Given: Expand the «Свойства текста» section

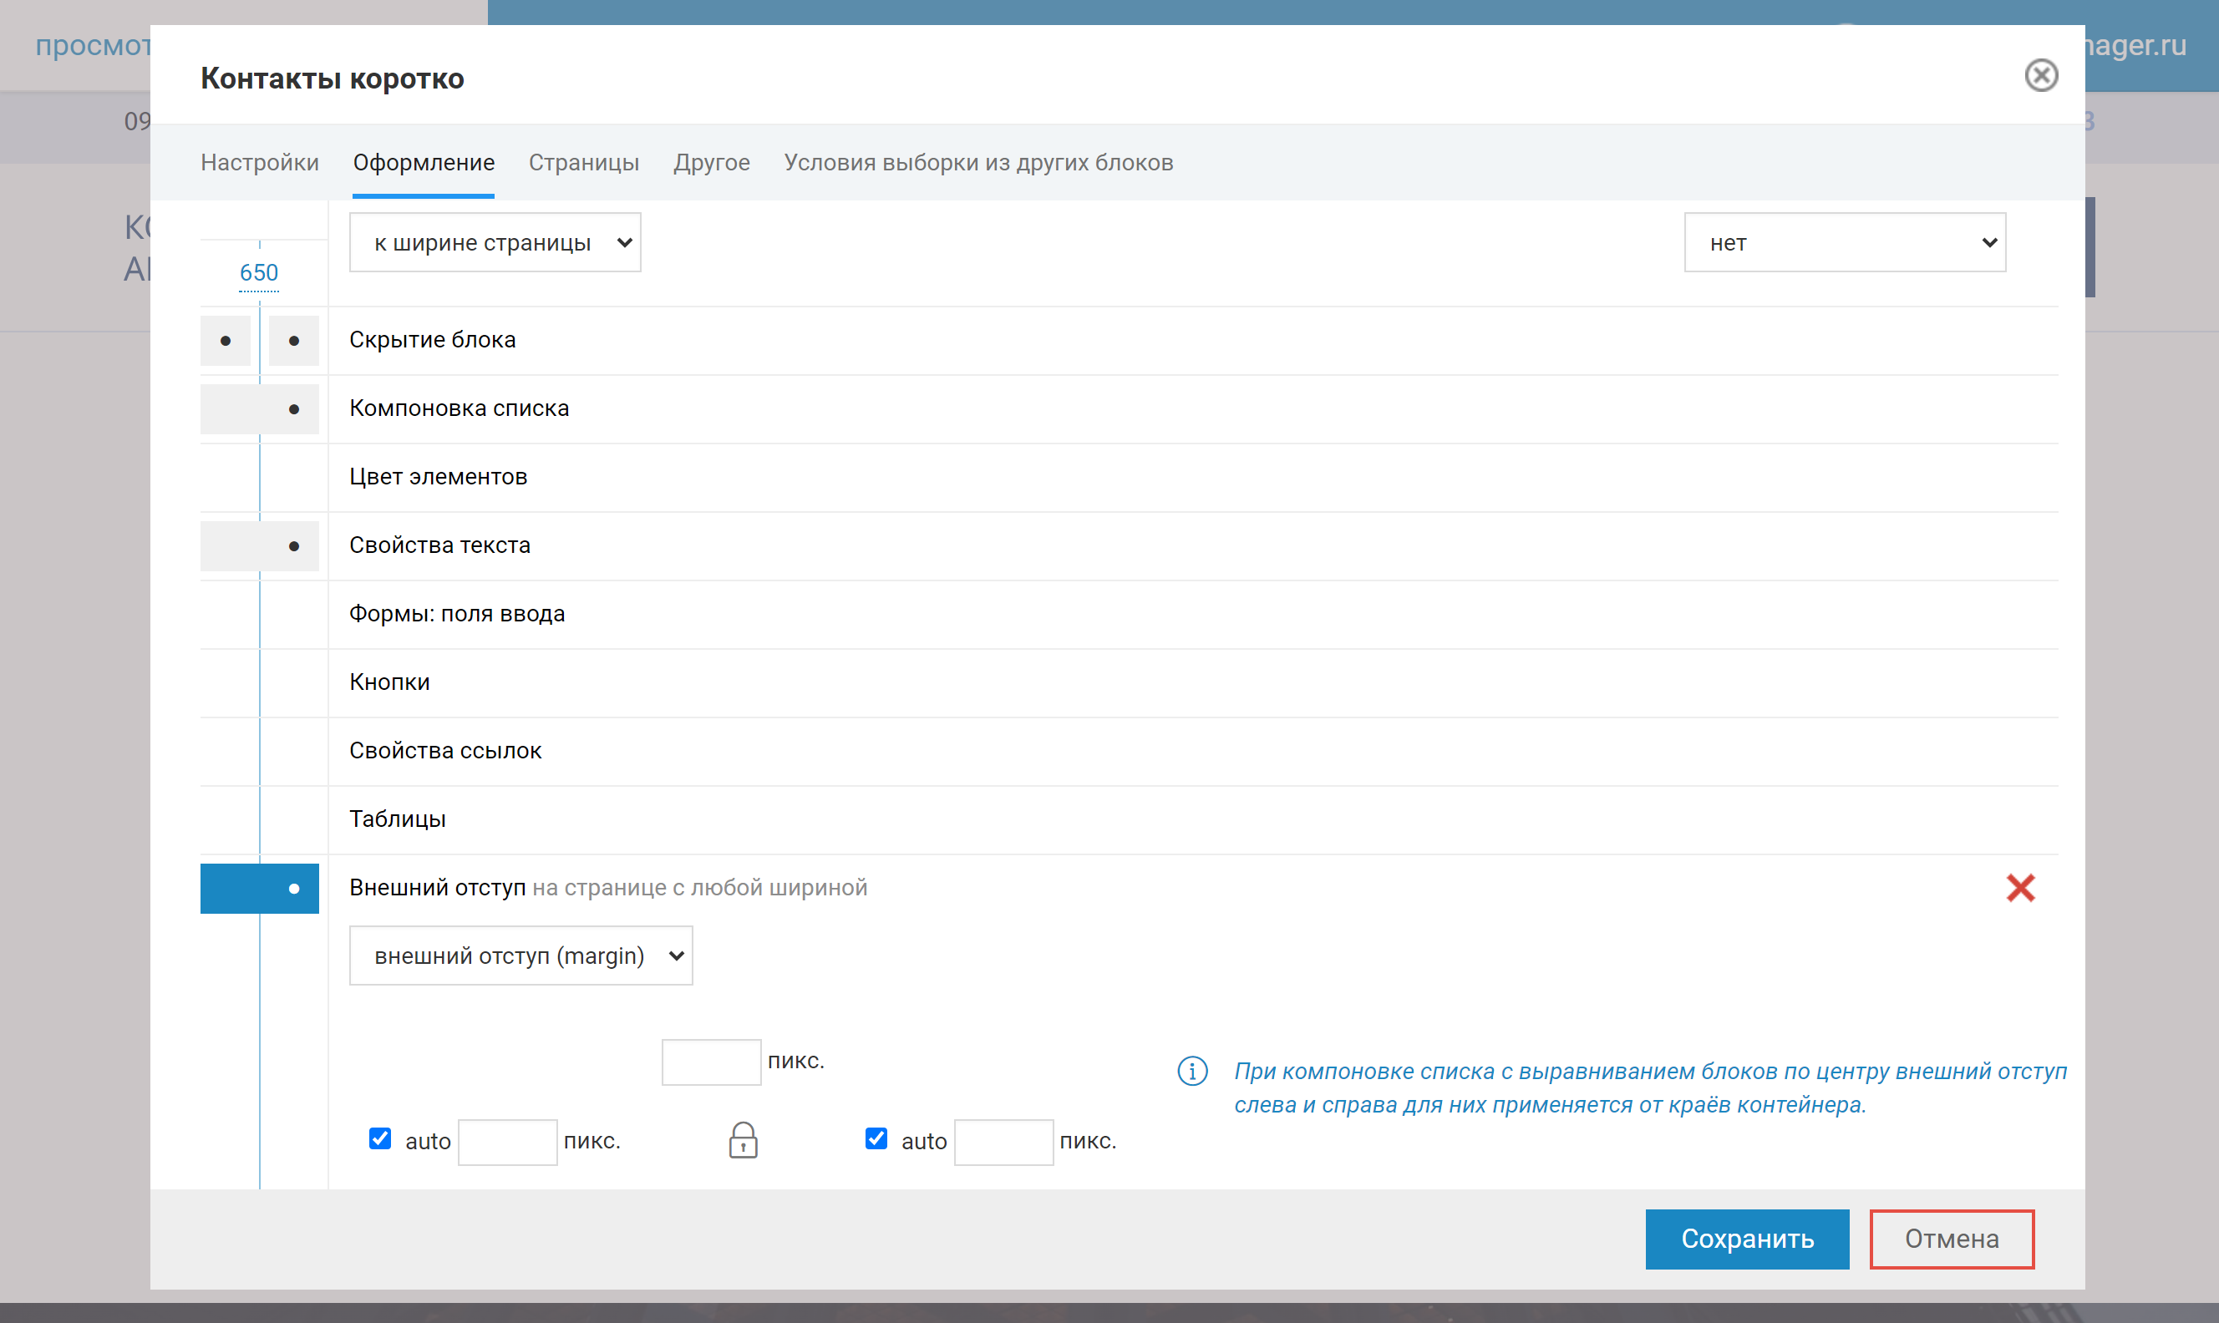Looking at the screenshot, I should click(x=439, y=545).
